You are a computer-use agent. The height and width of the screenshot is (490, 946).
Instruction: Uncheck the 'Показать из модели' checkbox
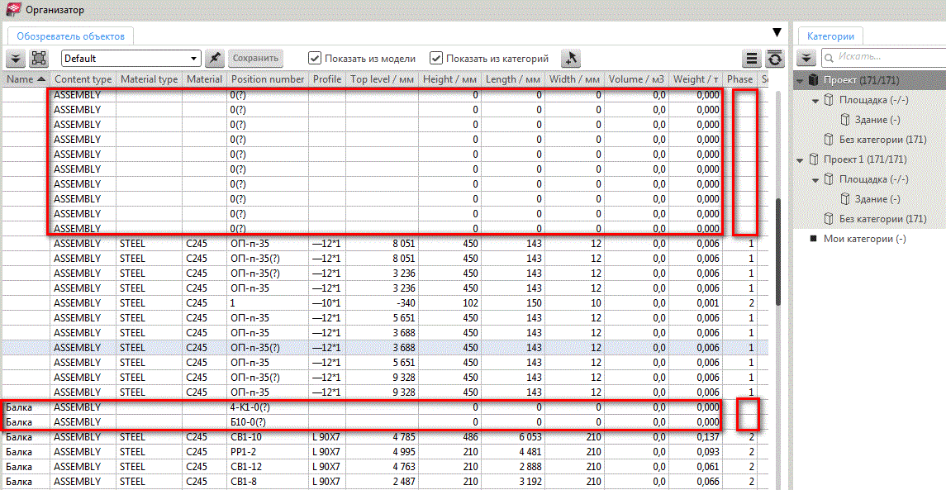315,59
